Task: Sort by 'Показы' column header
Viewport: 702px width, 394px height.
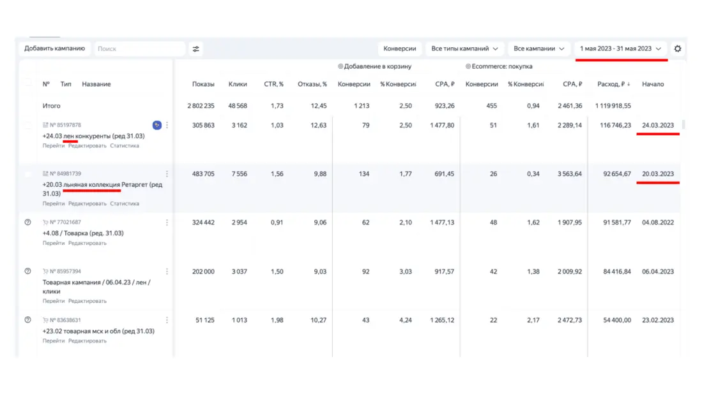Action: [203, 84]
